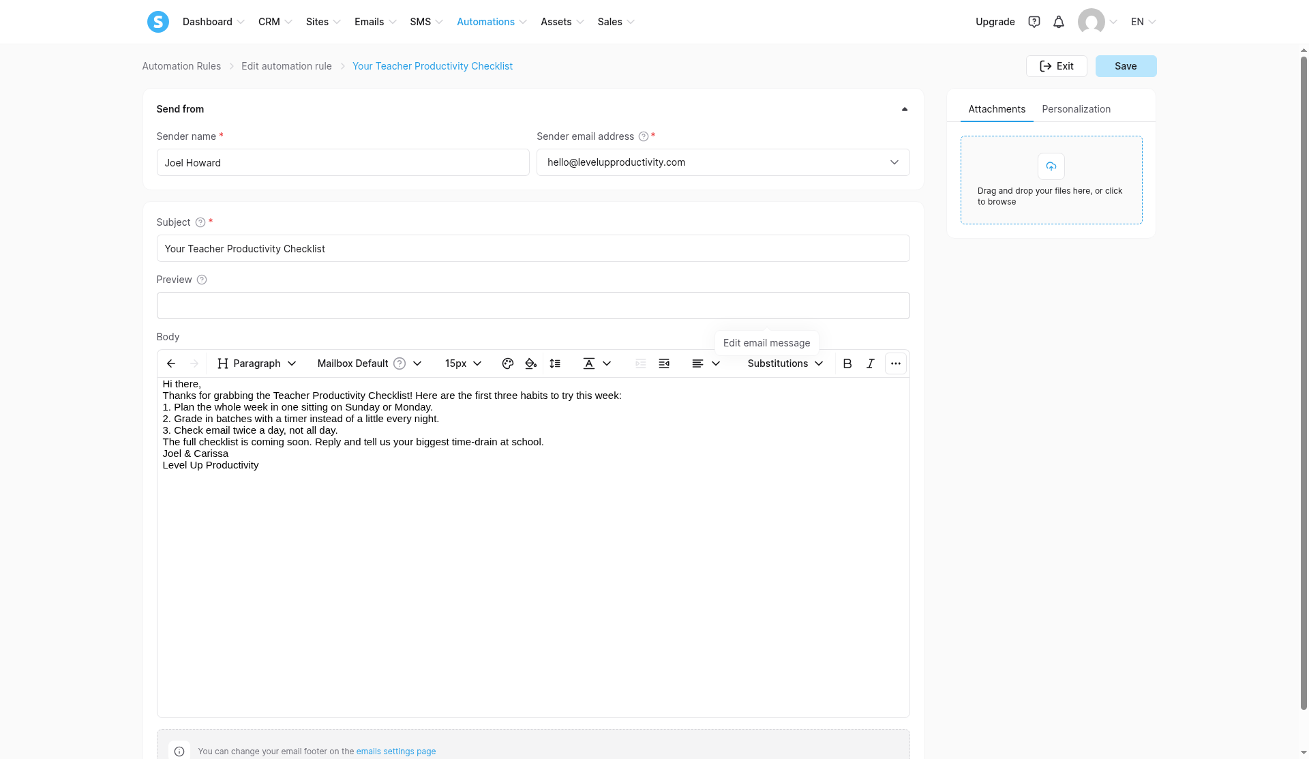Open the text color palette icon
The width and height of the screenshot is (1309, 759).
[507, 363]
